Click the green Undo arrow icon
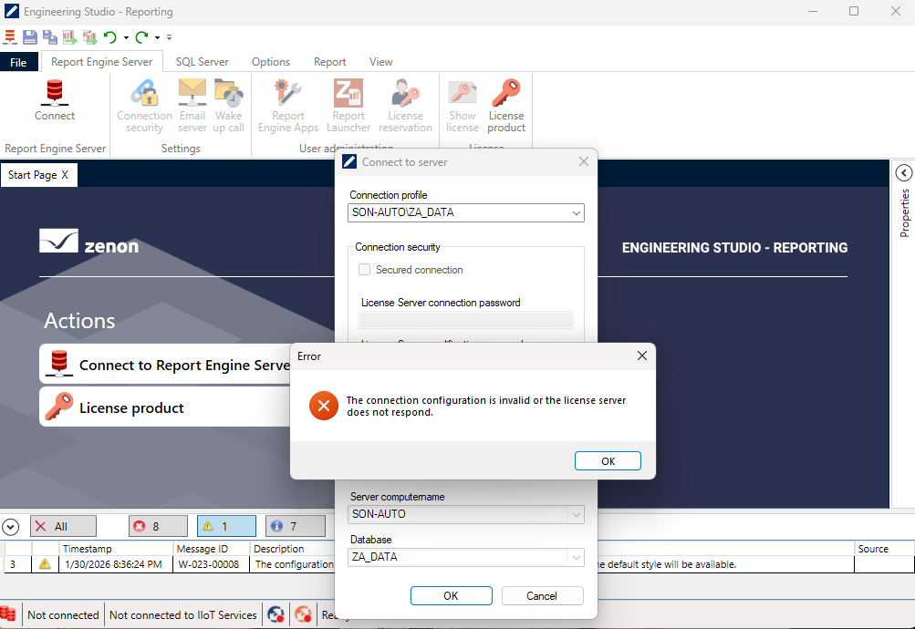The width and height of the screenshot is (915, 629). 109,37
